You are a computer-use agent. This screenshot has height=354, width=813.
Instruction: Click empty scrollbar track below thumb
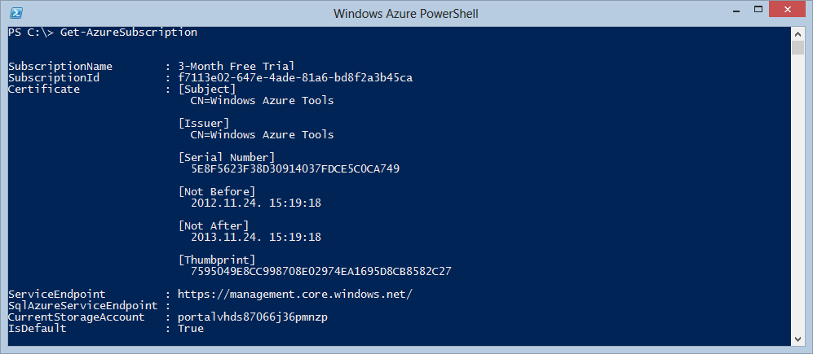point(798,194)
